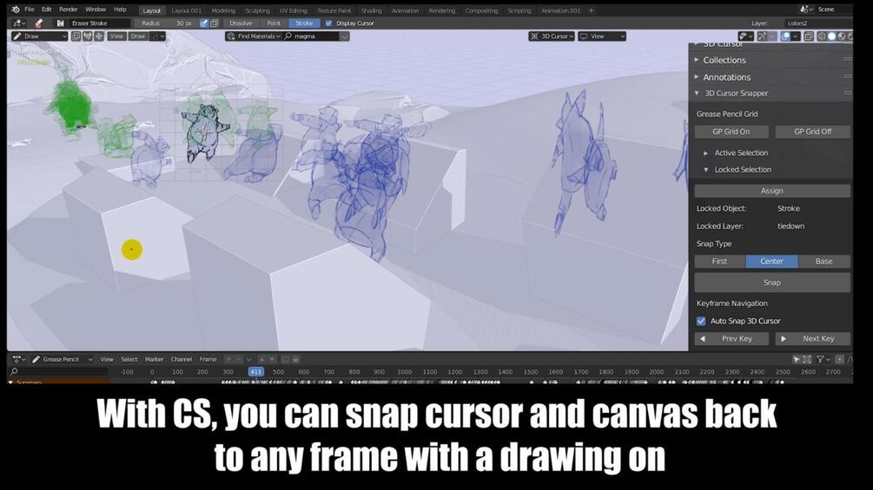Image resolution: width=873 pixels, height=490 pixels.
Task: Switch to the Texture Paint workspace tab
Action: tap(334, 10)
